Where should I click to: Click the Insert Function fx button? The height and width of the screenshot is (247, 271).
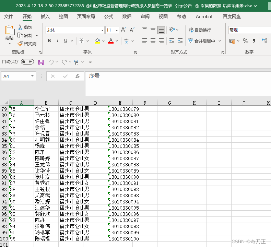[78, 76]
